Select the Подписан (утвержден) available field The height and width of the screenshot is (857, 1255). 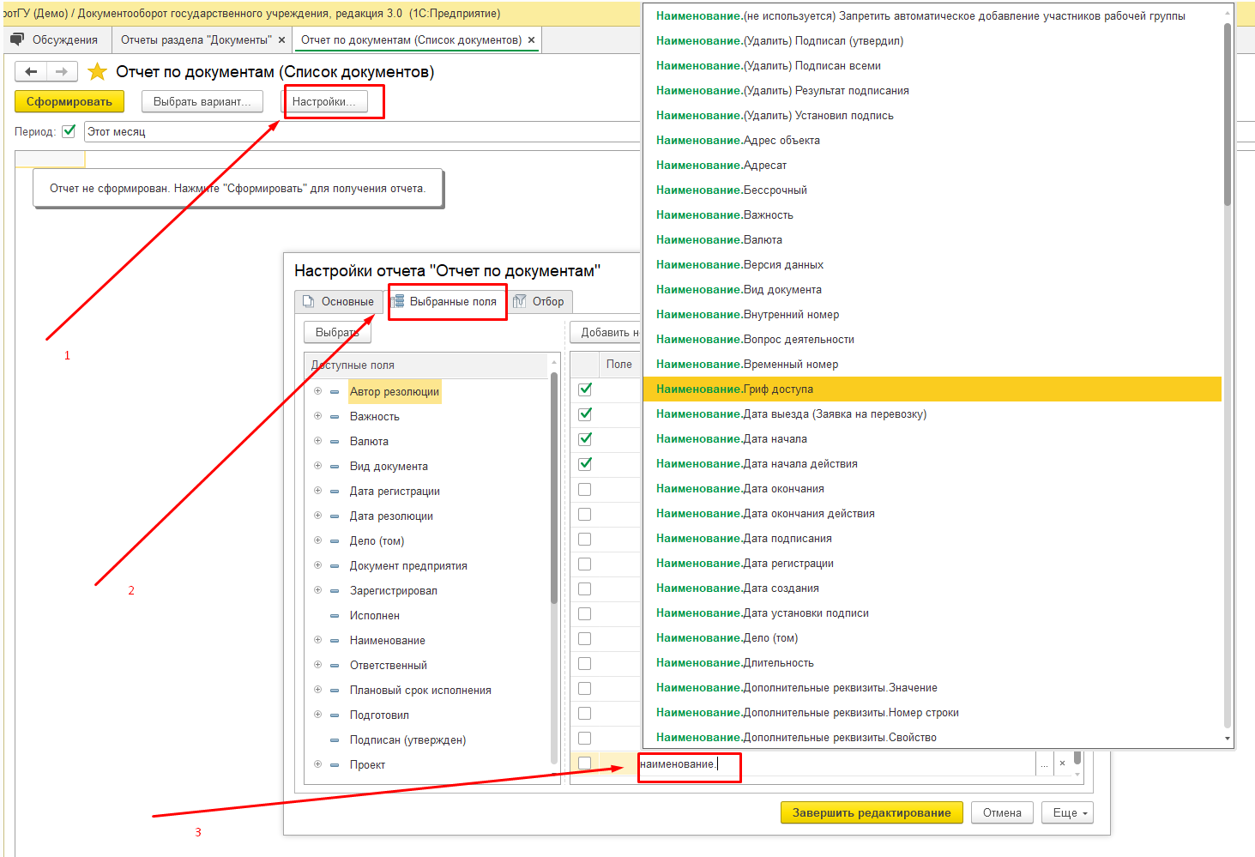[x=407, y=739]
